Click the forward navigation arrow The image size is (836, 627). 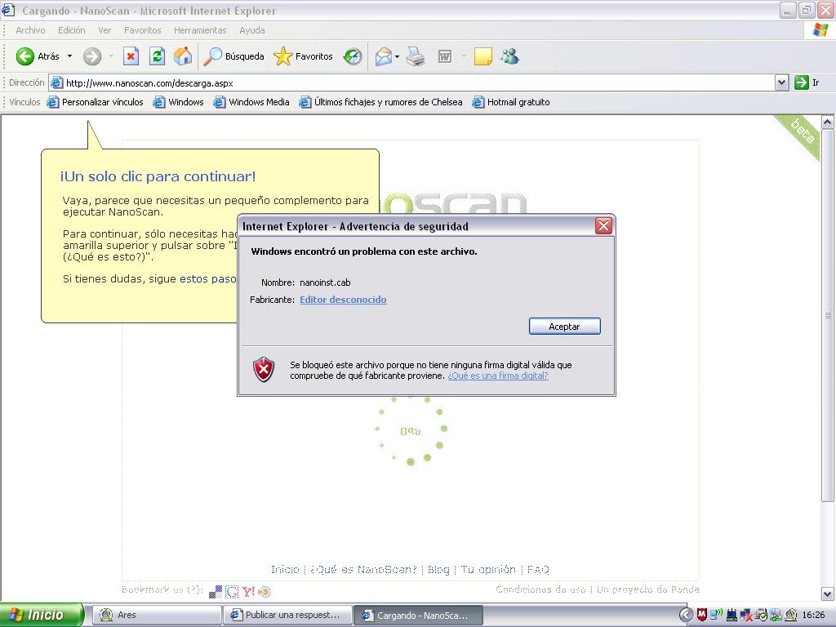92,56
